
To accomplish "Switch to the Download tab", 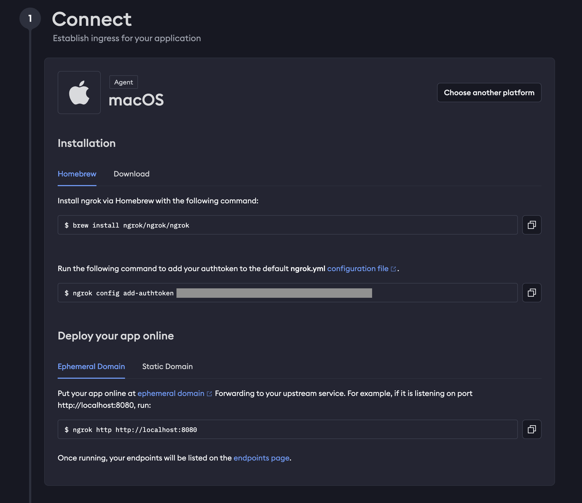I will point(131,174).
